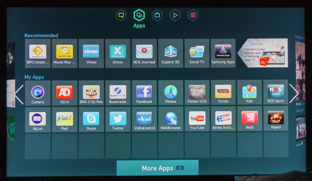Launch the Haard fireplace app
The height and width of the screenshot is (181, 312).
pyautogui.click(x=276, y=118)
